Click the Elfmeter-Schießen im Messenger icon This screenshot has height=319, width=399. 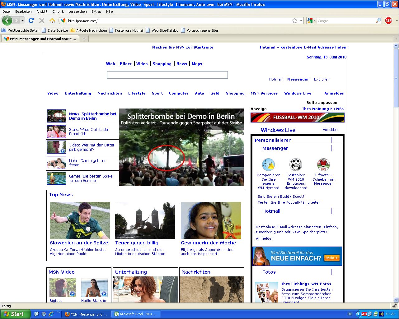(x=323, y=164)
